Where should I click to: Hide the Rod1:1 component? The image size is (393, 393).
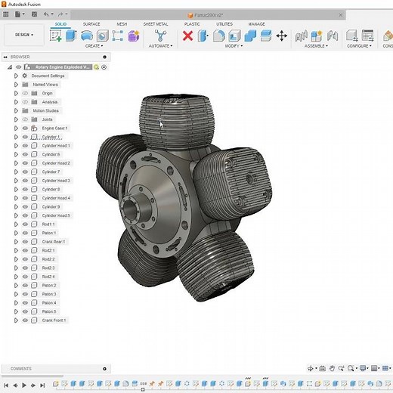(25, 224)
